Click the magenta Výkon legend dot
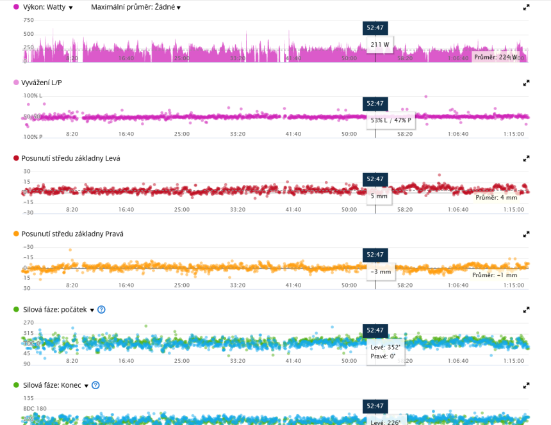The width and height of the screenshot is (551, 425). [x=16, y=6]
